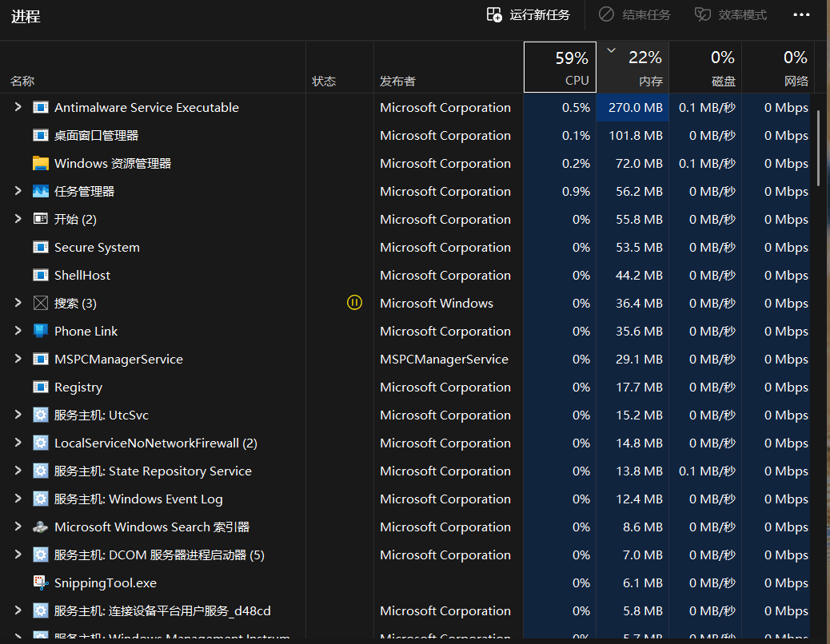Image resolution: width=830 pixels, height=644 pixels.
Task: Click the 35.6 MB memory value
Action: tap(639, 331)
